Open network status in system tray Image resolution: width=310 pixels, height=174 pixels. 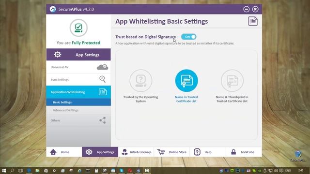click(x=270, y=171)
